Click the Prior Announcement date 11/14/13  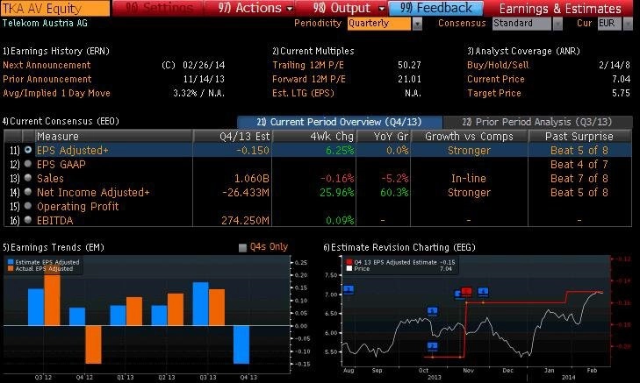[x=204, y=79]
